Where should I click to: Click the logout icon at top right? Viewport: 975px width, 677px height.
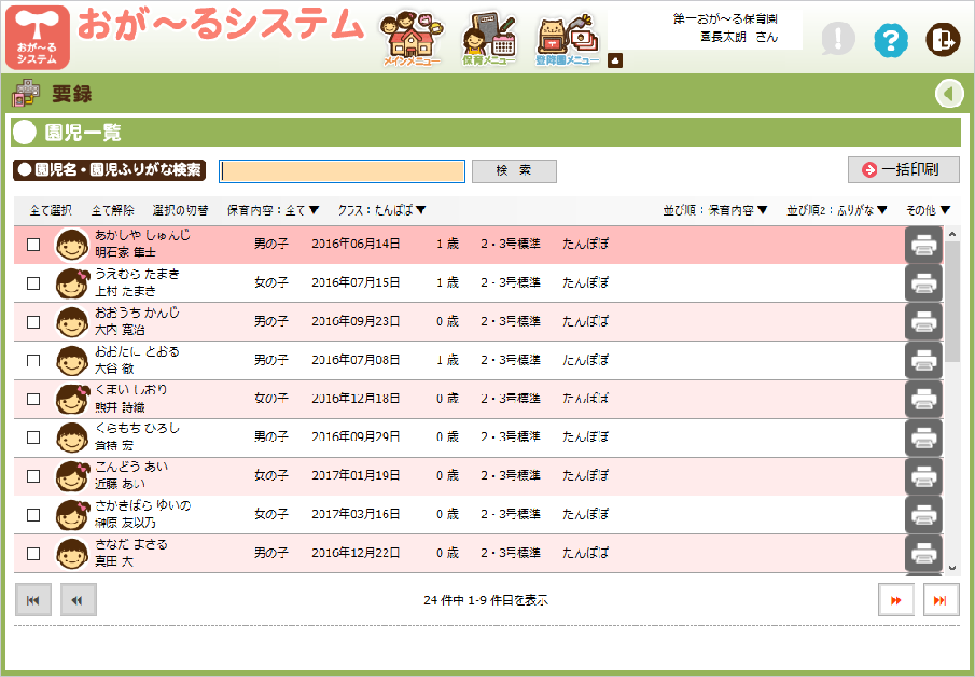click(x=942, y=41)
